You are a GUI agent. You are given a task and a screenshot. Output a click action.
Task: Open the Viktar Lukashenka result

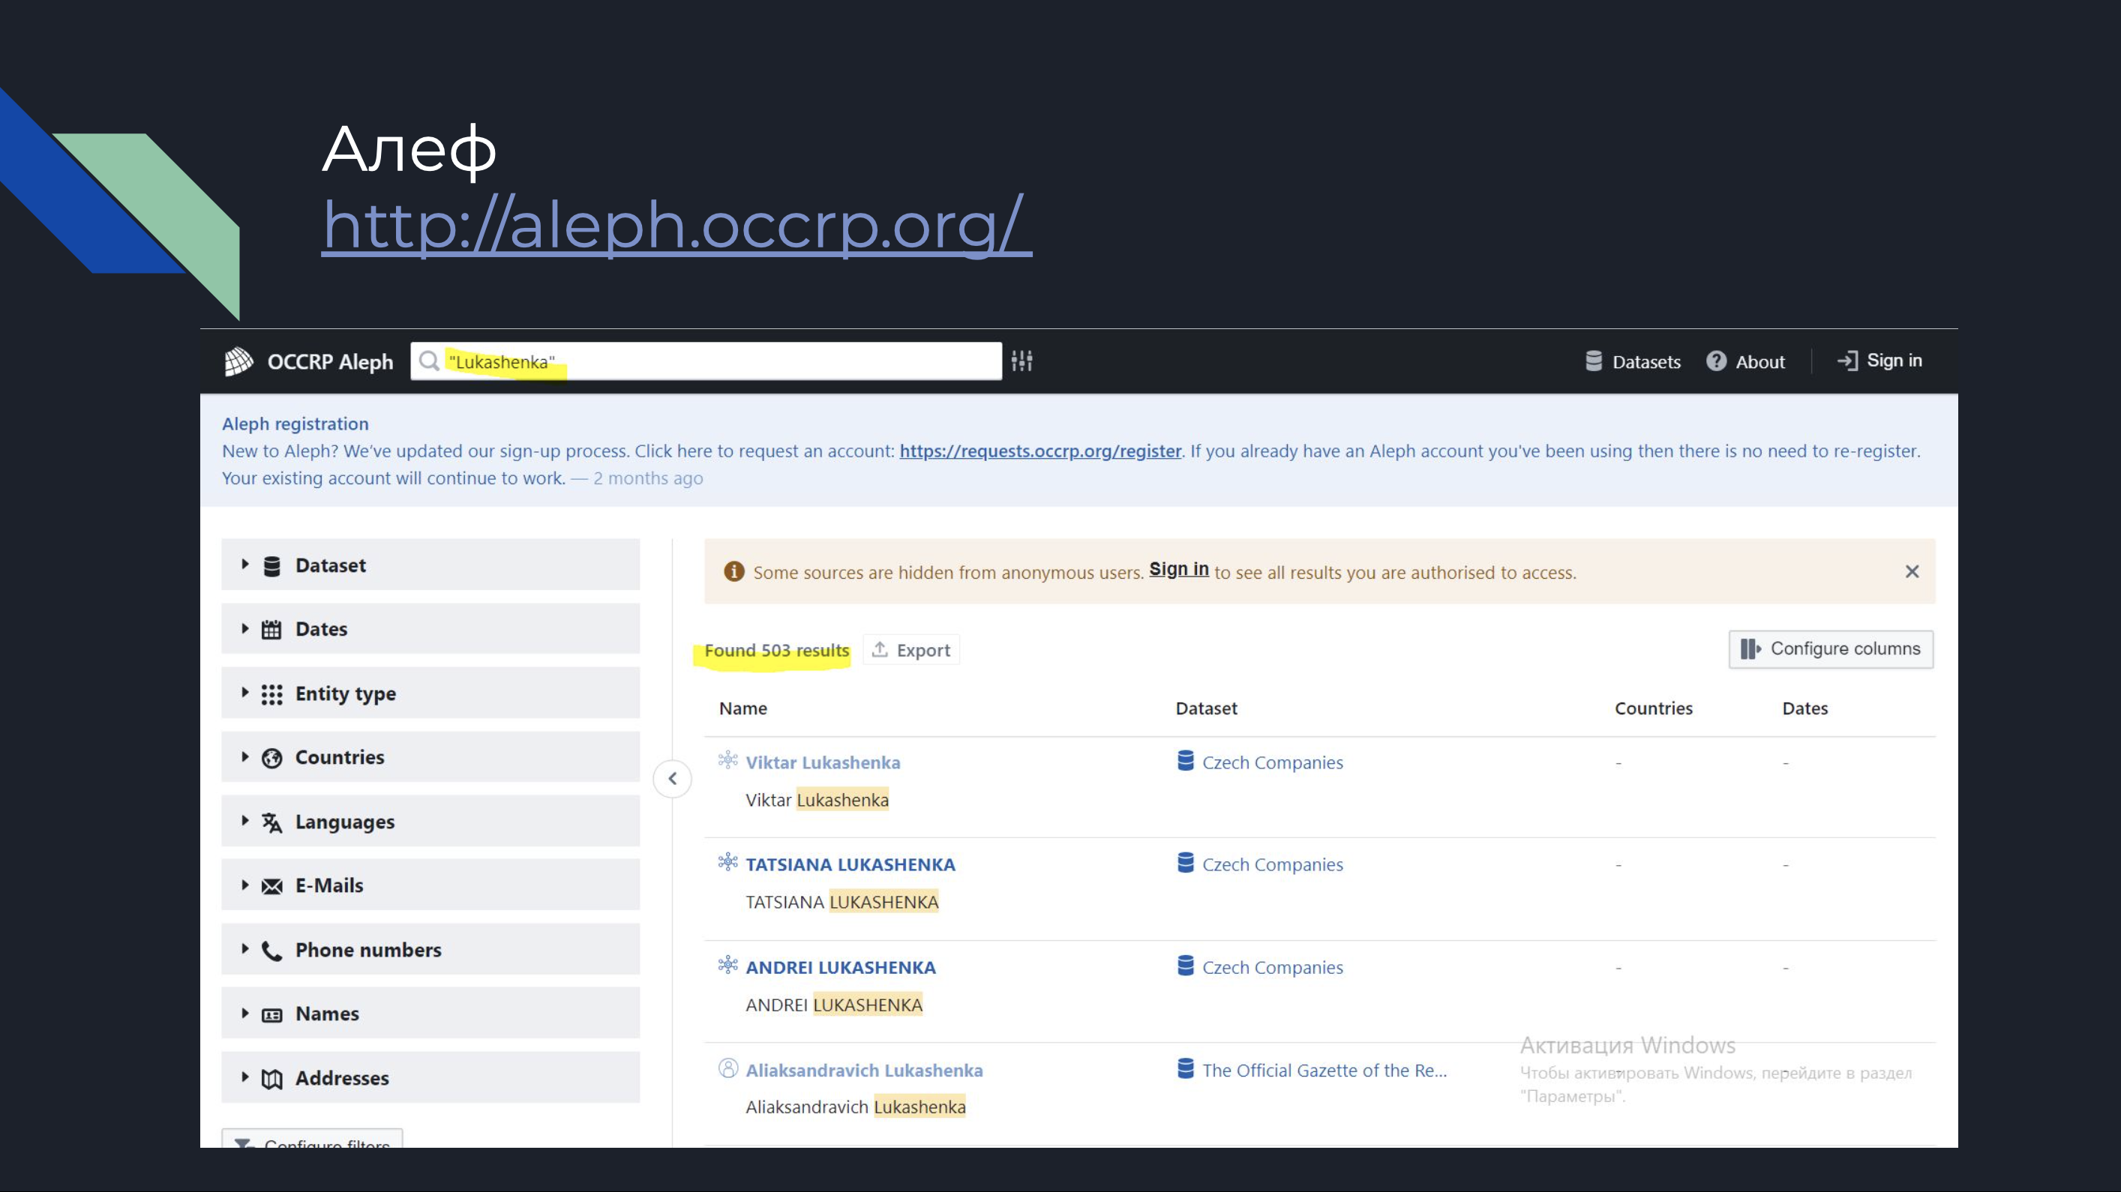[823, 762]
